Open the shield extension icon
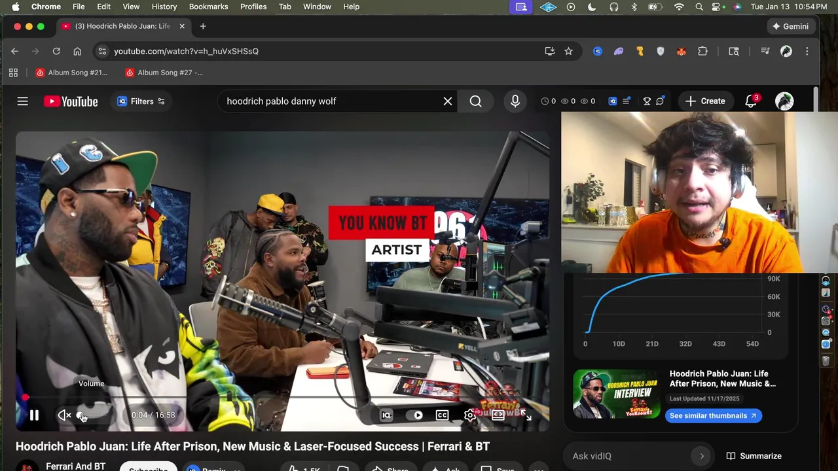Viewport: 838px width, 471px height. coord(661,51)
